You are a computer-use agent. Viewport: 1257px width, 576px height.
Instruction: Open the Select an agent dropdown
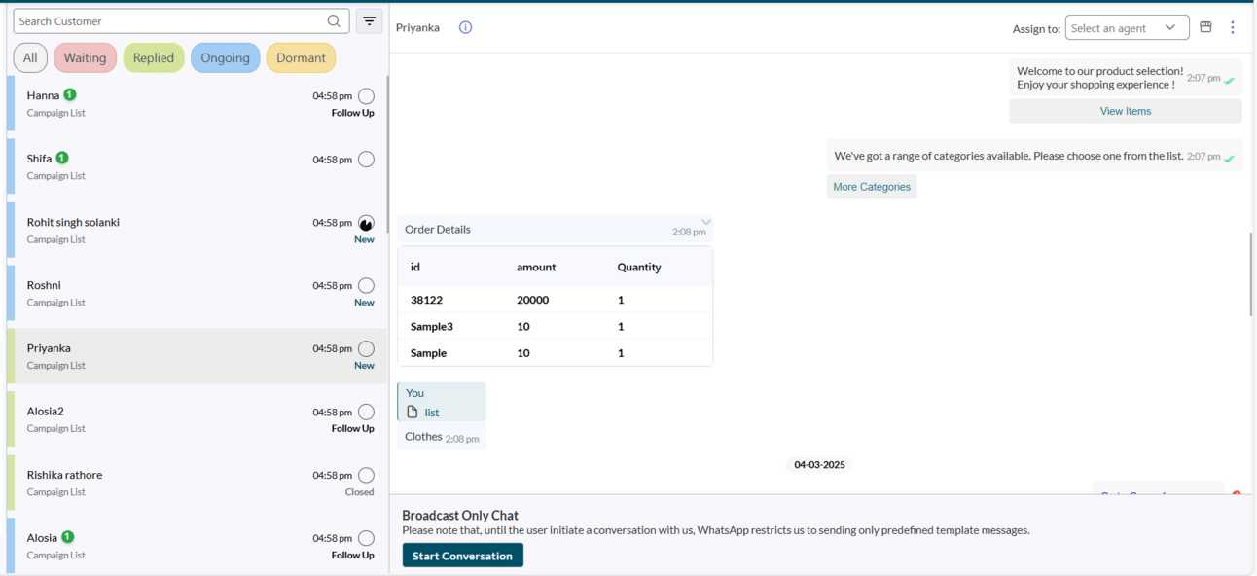coord(1127,28)
